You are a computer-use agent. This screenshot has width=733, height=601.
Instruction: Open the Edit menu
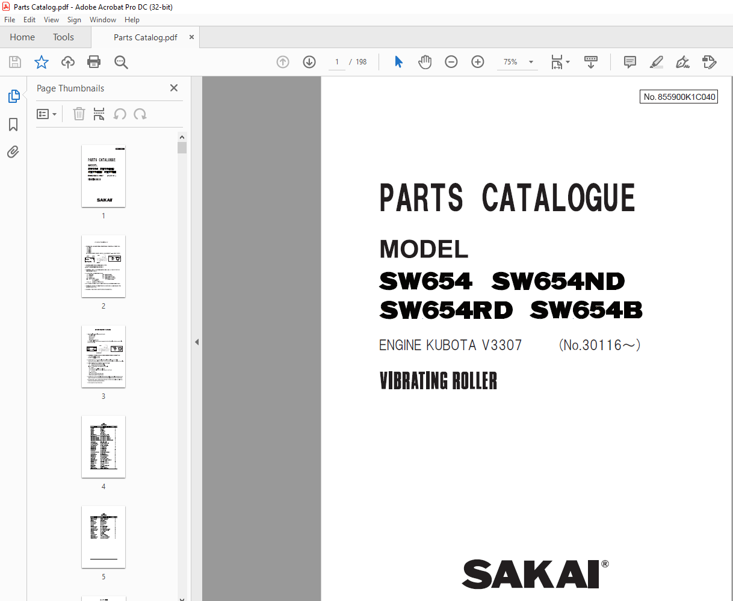29,20
